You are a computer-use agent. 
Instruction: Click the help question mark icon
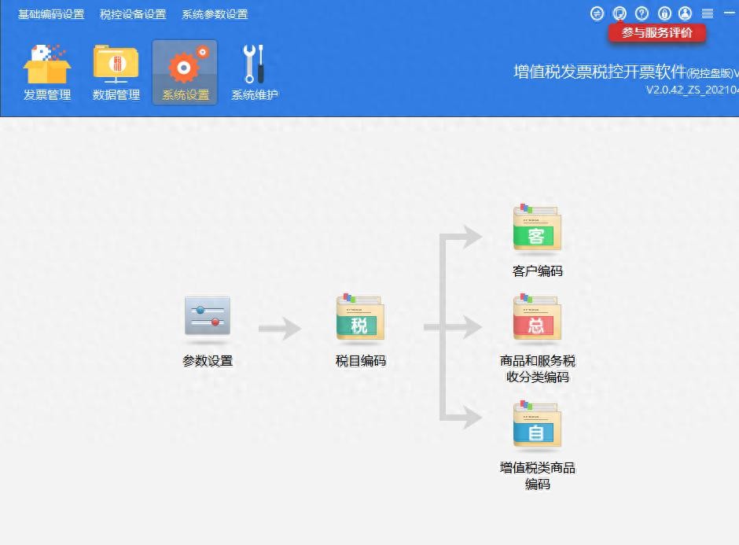642,13
